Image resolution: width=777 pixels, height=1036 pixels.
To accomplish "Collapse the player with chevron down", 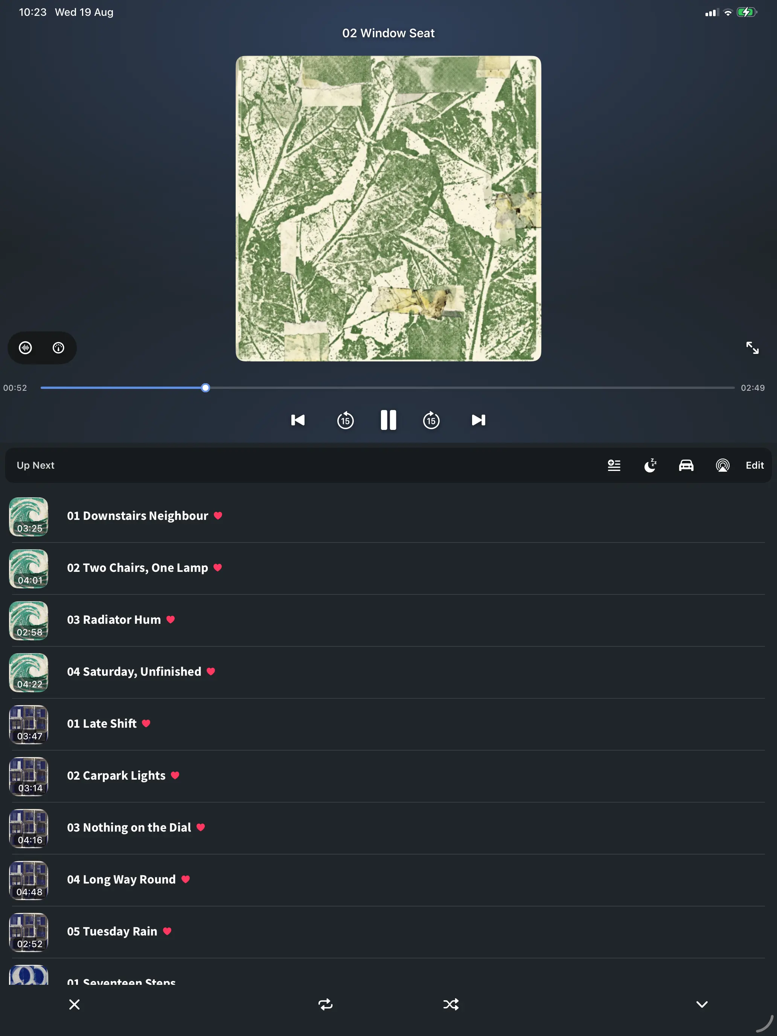I will coord(702,1004).
